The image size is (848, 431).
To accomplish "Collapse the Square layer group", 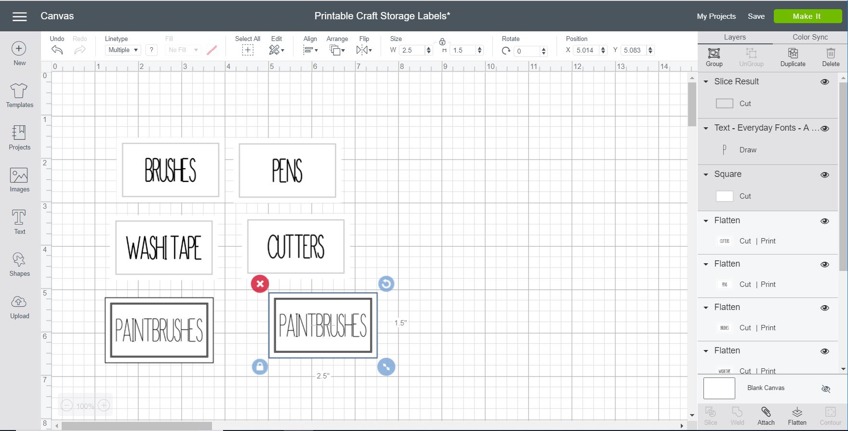I will [706, 174].
